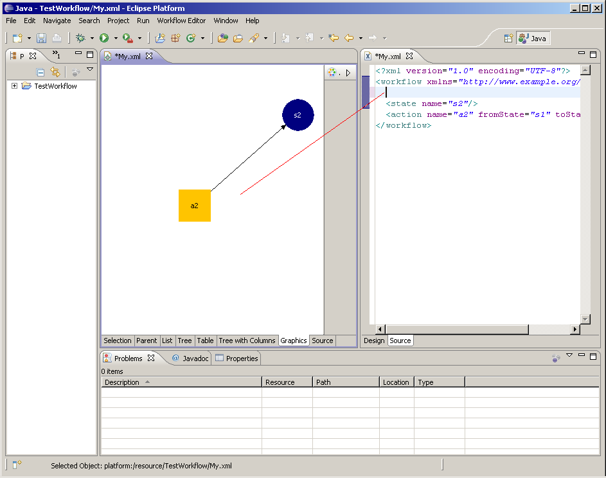Click the New Java Class icon
Viewport: 606px width, 478px height.
pyautogui.click(x=190, y=39)
